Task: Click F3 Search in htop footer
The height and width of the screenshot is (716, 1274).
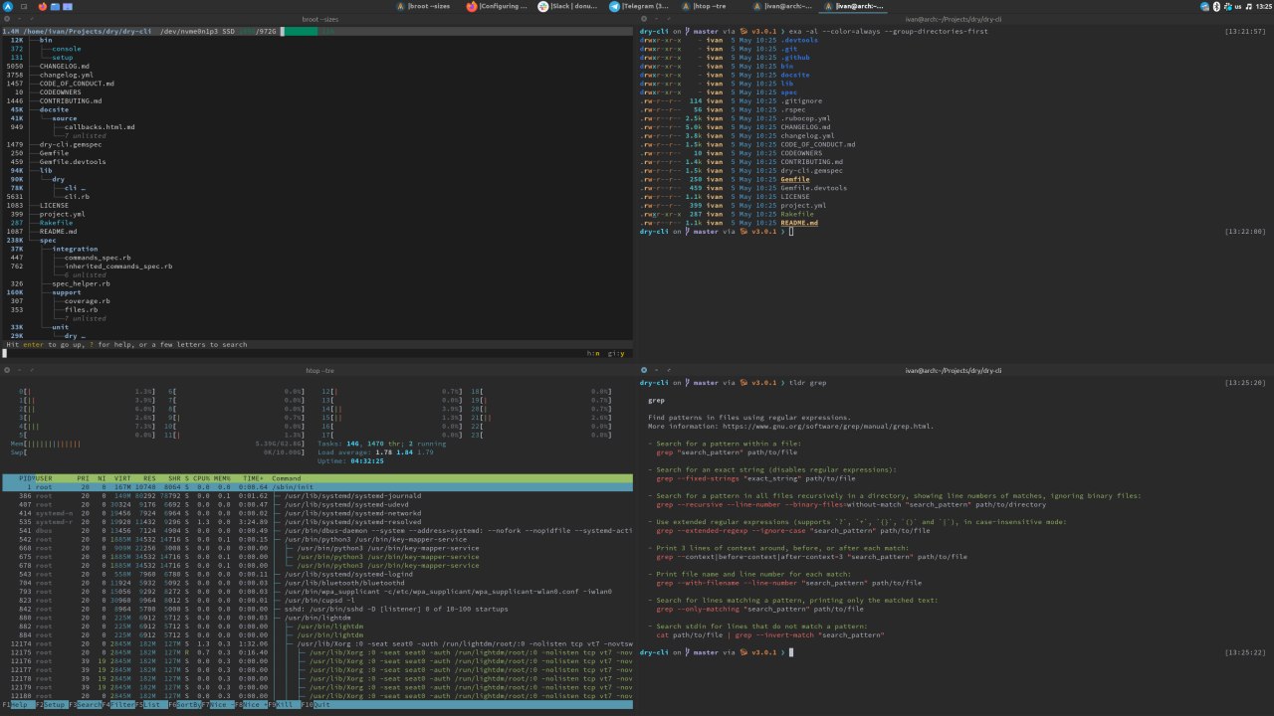Action: (87, 704)
